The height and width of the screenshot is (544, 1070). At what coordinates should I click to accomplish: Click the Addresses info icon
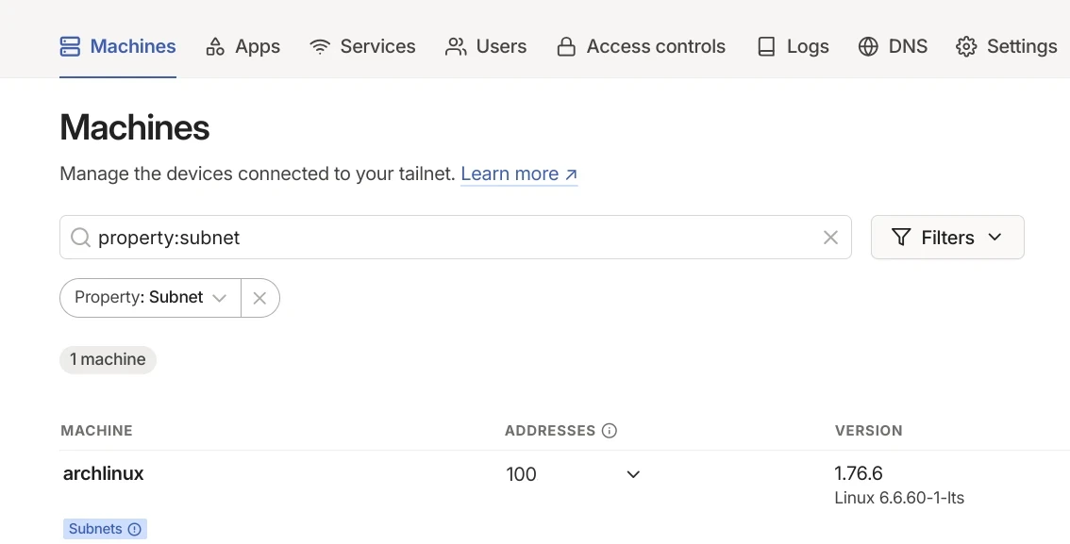[x=610, y=431]
